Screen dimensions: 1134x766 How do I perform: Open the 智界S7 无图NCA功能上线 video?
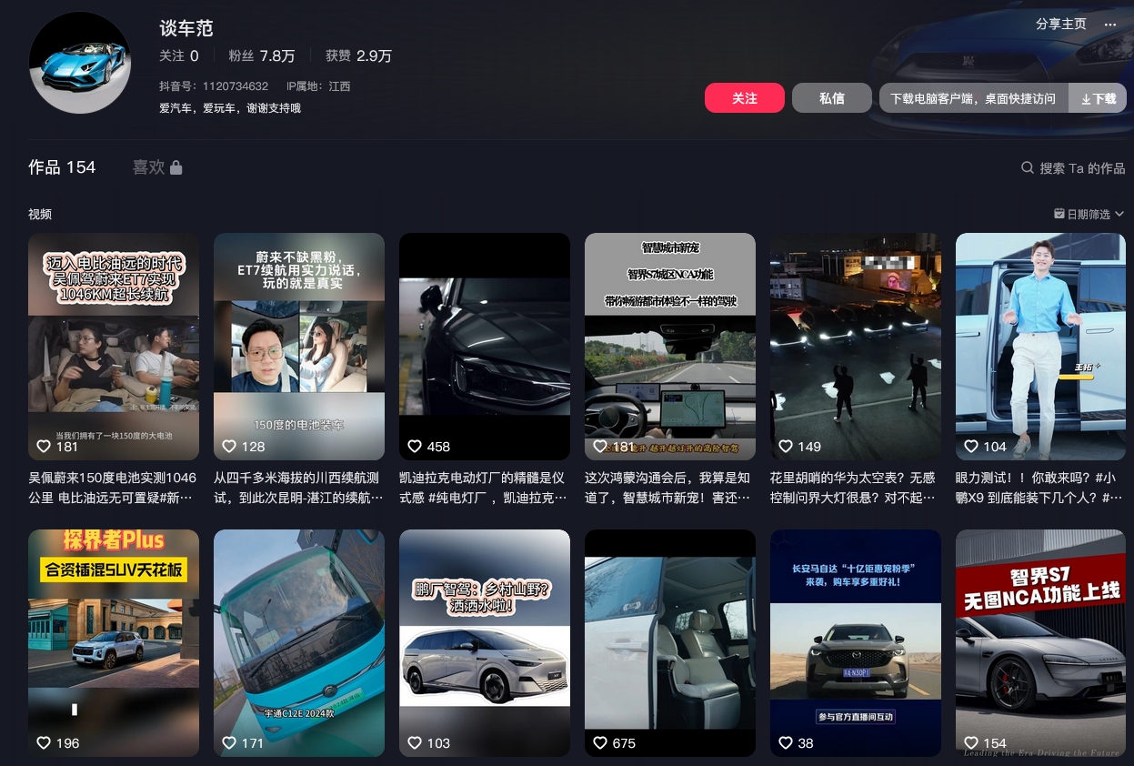click(1041, 643)
